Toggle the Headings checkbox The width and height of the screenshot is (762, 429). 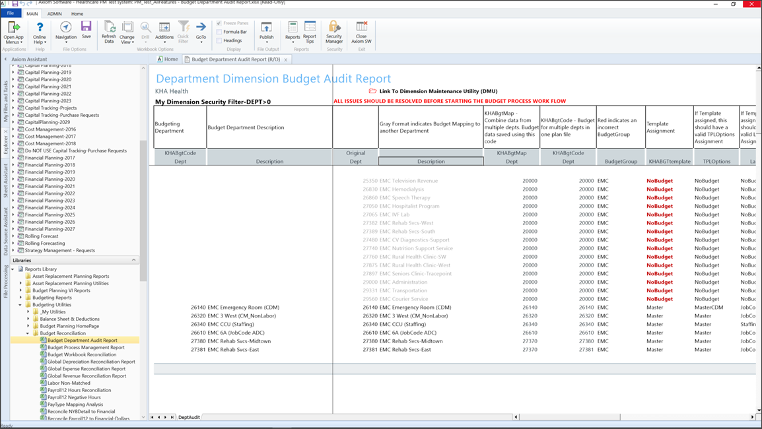219,40
